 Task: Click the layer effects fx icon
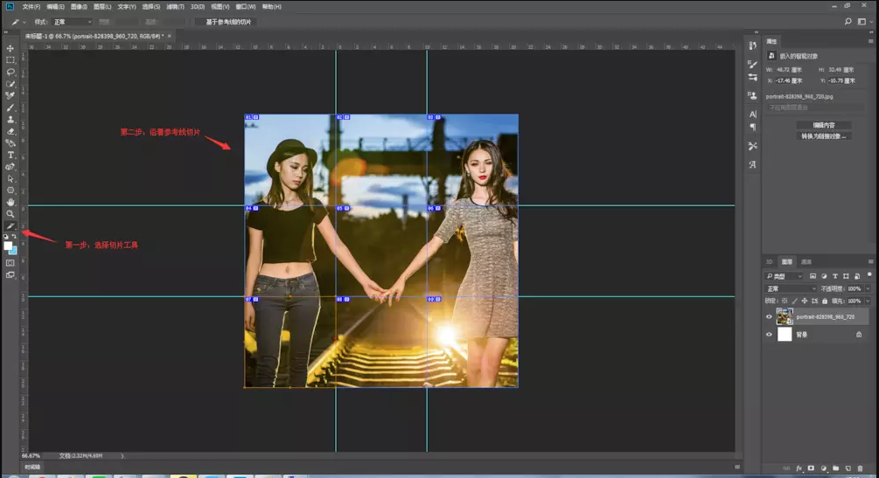click(x=799, y=469)
